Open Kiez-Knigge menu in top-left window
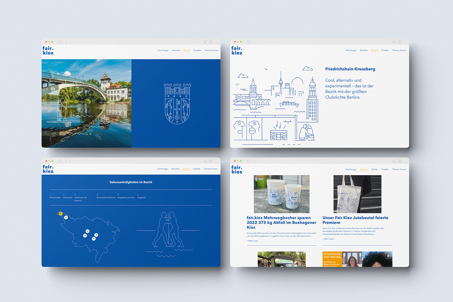This screenshot has width=453, height=302. click(x=163, y=50)
